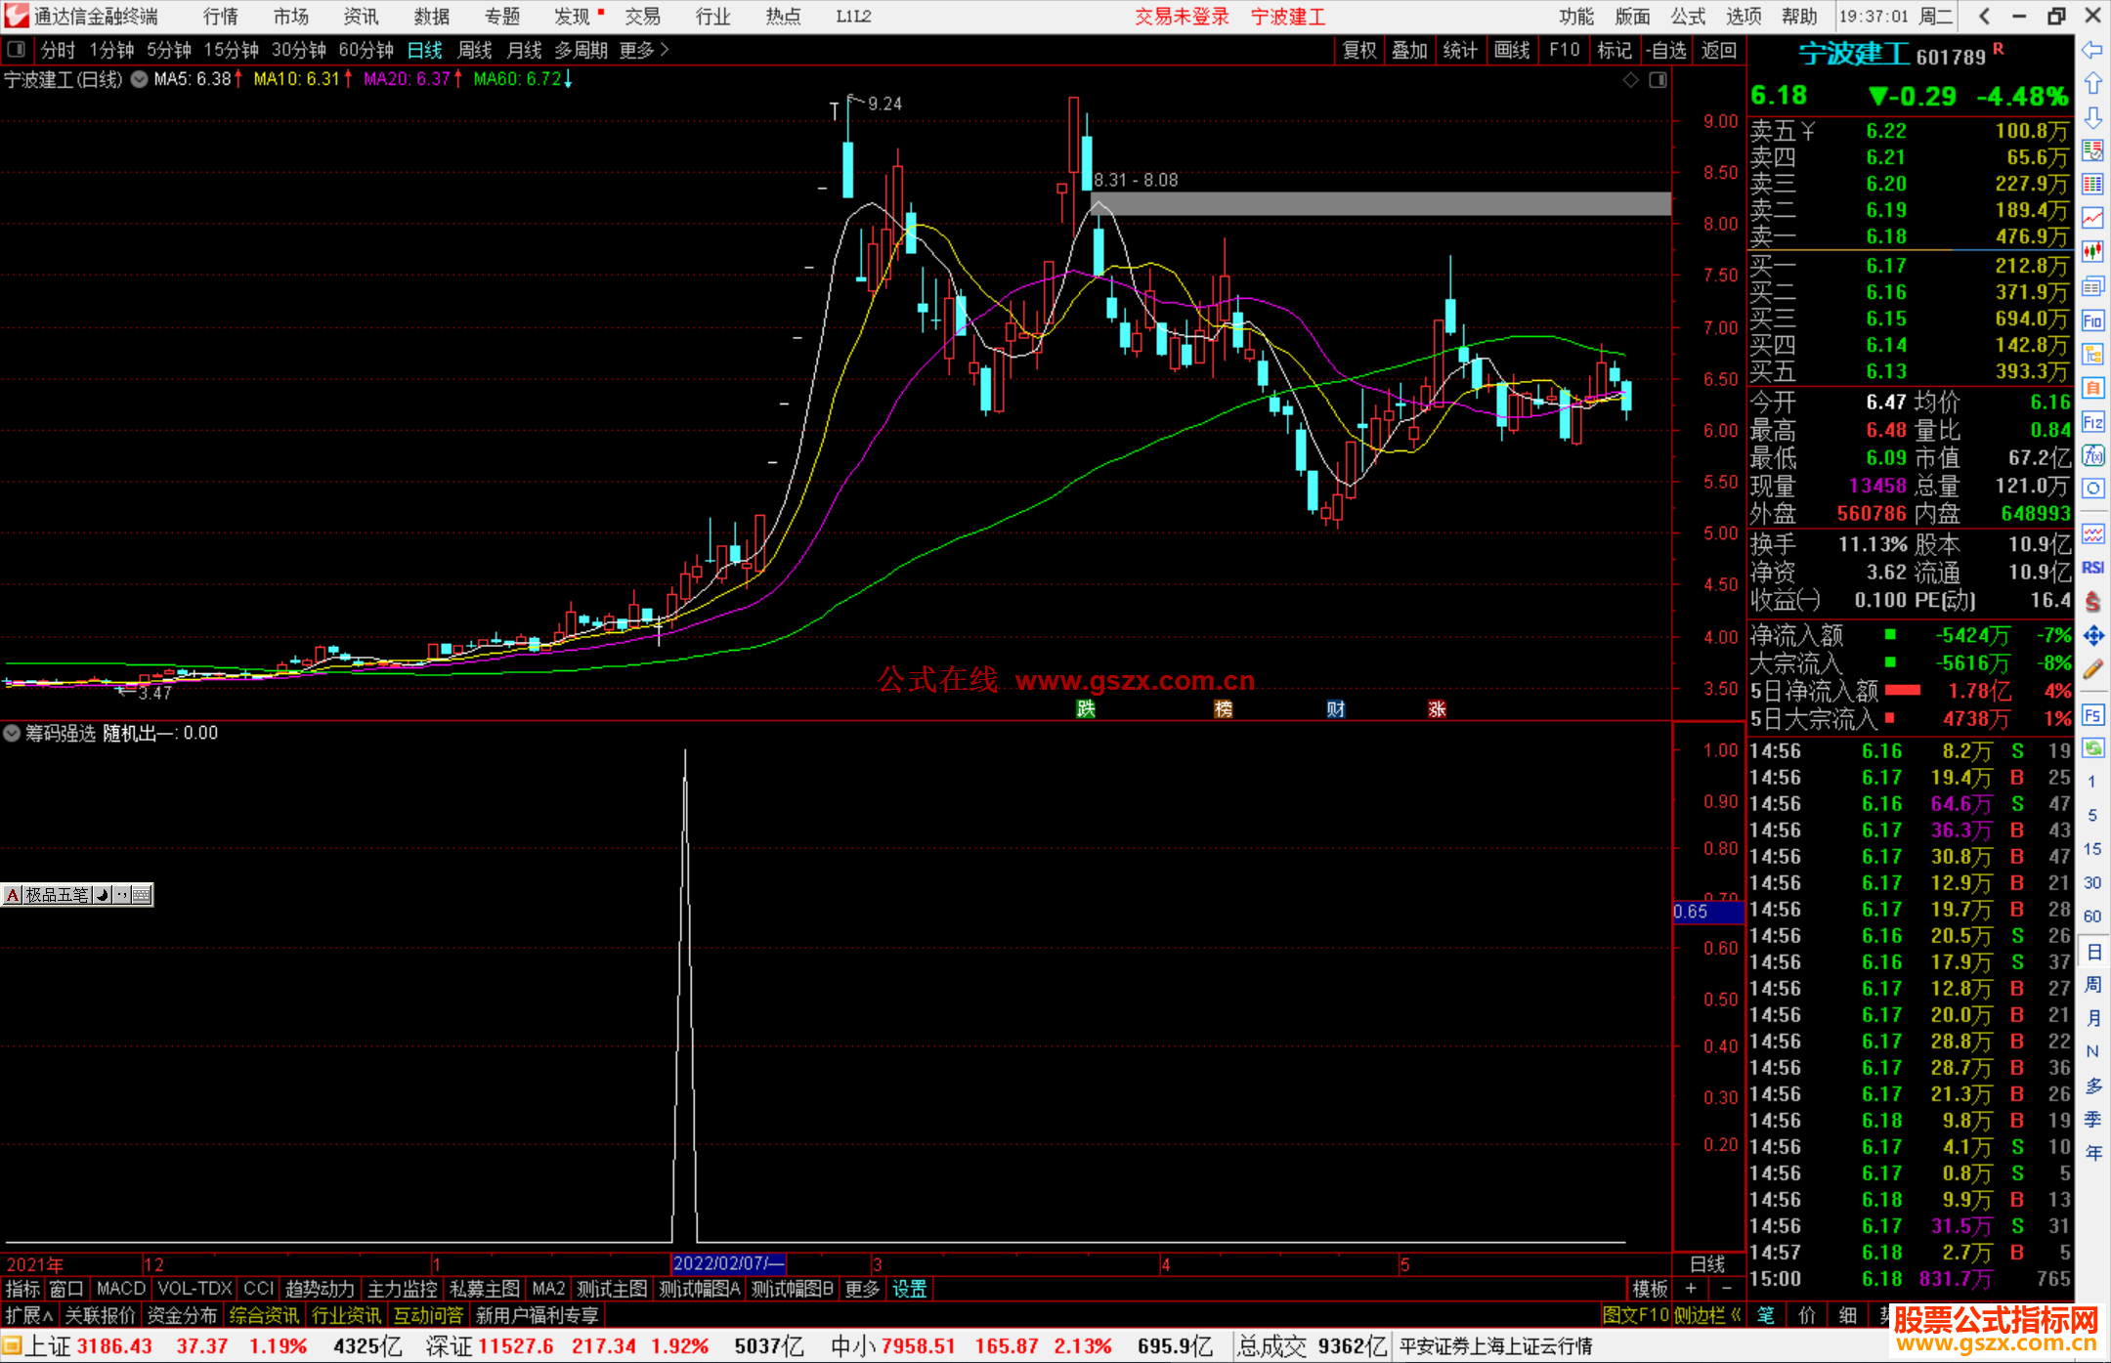Click the 极品五笔 input method bar

[x=77, y=894]
